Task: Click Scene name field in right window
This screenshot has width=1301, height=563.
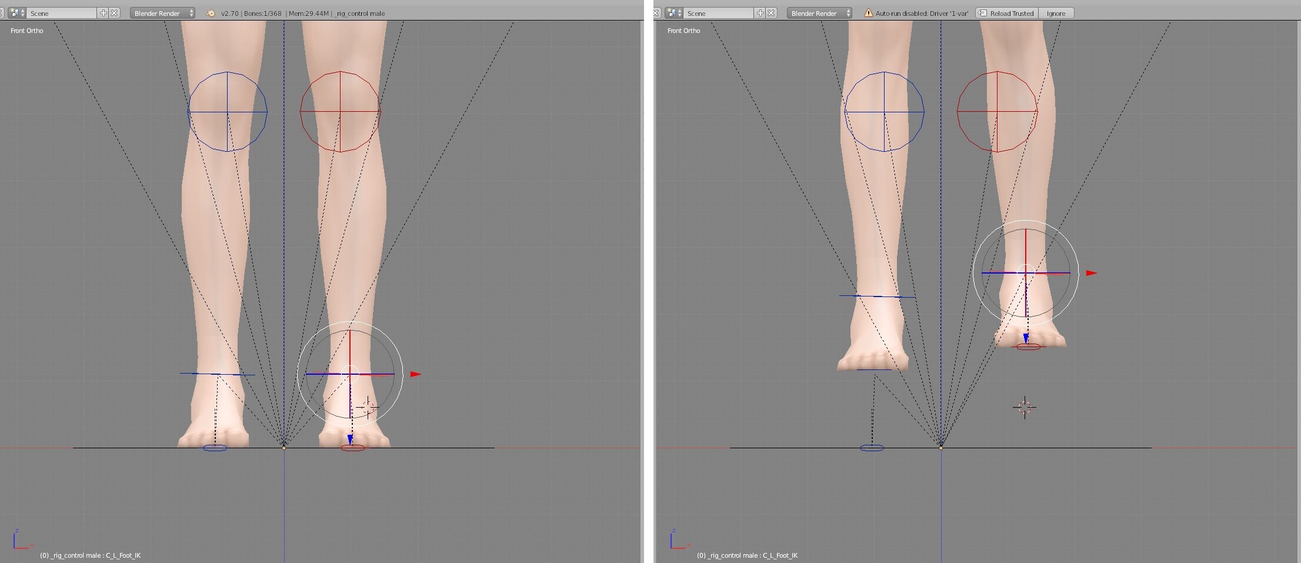Action: (x=719, y=13)
